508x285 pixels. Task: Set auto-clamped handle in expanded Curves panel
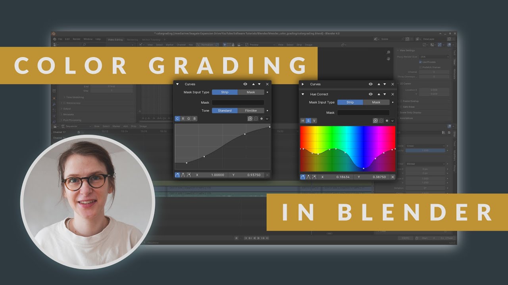(189, 175)
